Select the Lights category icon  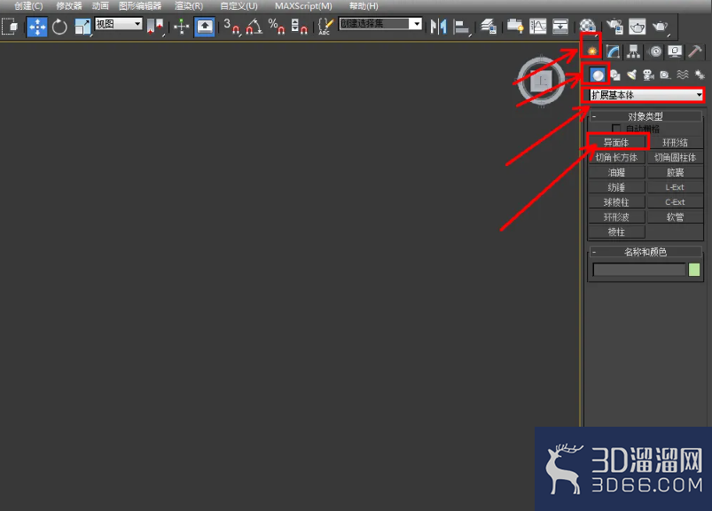coord(632,75)
